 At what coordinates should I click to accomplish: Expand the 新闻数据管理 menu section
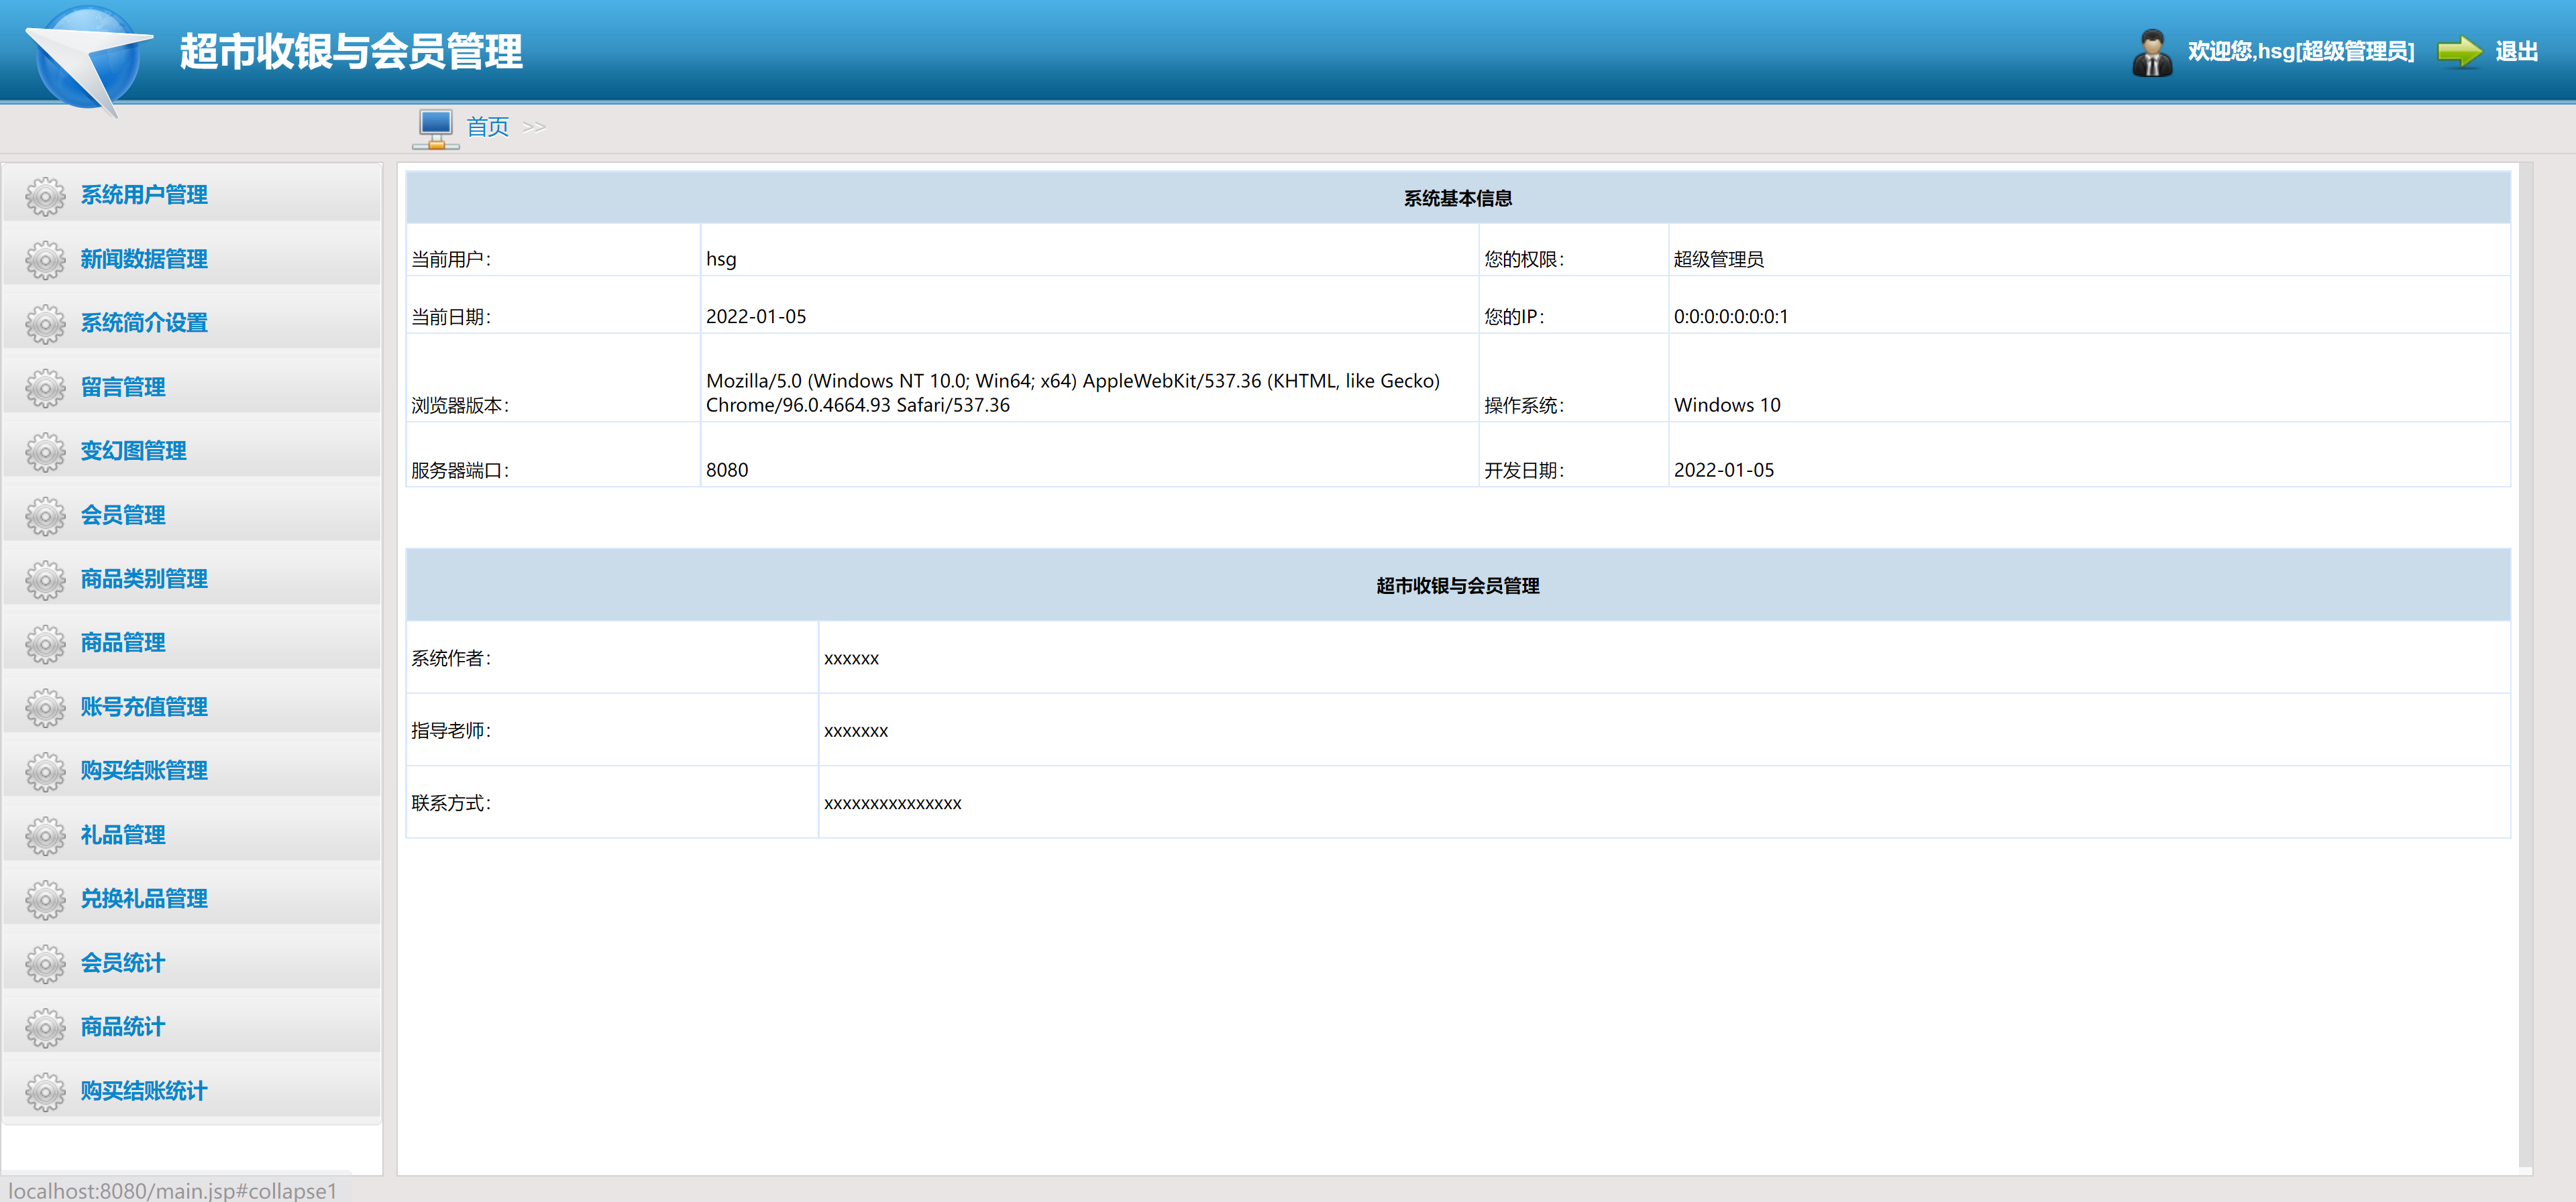pyautogui.click(x=144, y=259)
